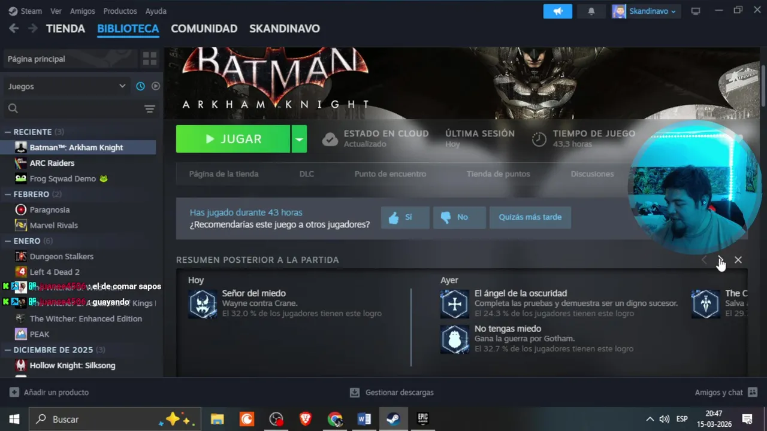Open Epic Games Launcher from taskbar

tap(423, 419)
